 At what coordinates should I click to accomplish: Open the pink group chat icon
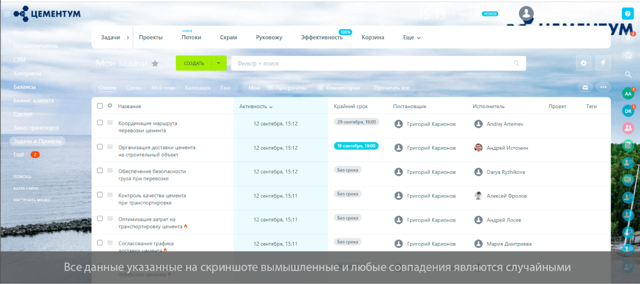click(628, 128)
